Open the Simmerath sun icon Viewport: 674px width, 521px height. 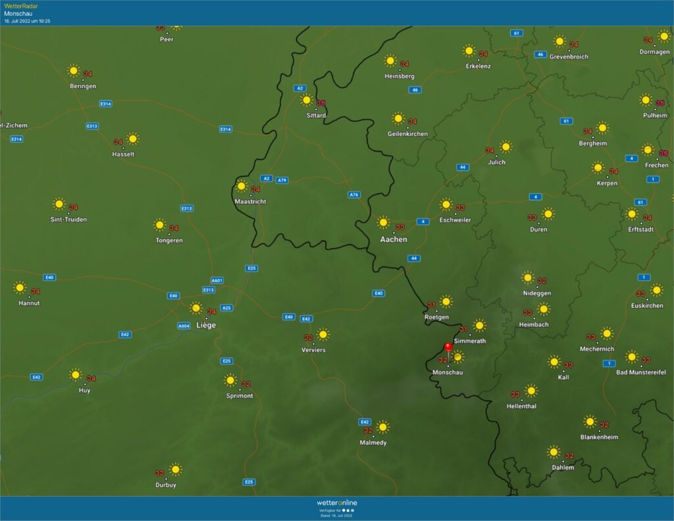click(x=479, y=326)
